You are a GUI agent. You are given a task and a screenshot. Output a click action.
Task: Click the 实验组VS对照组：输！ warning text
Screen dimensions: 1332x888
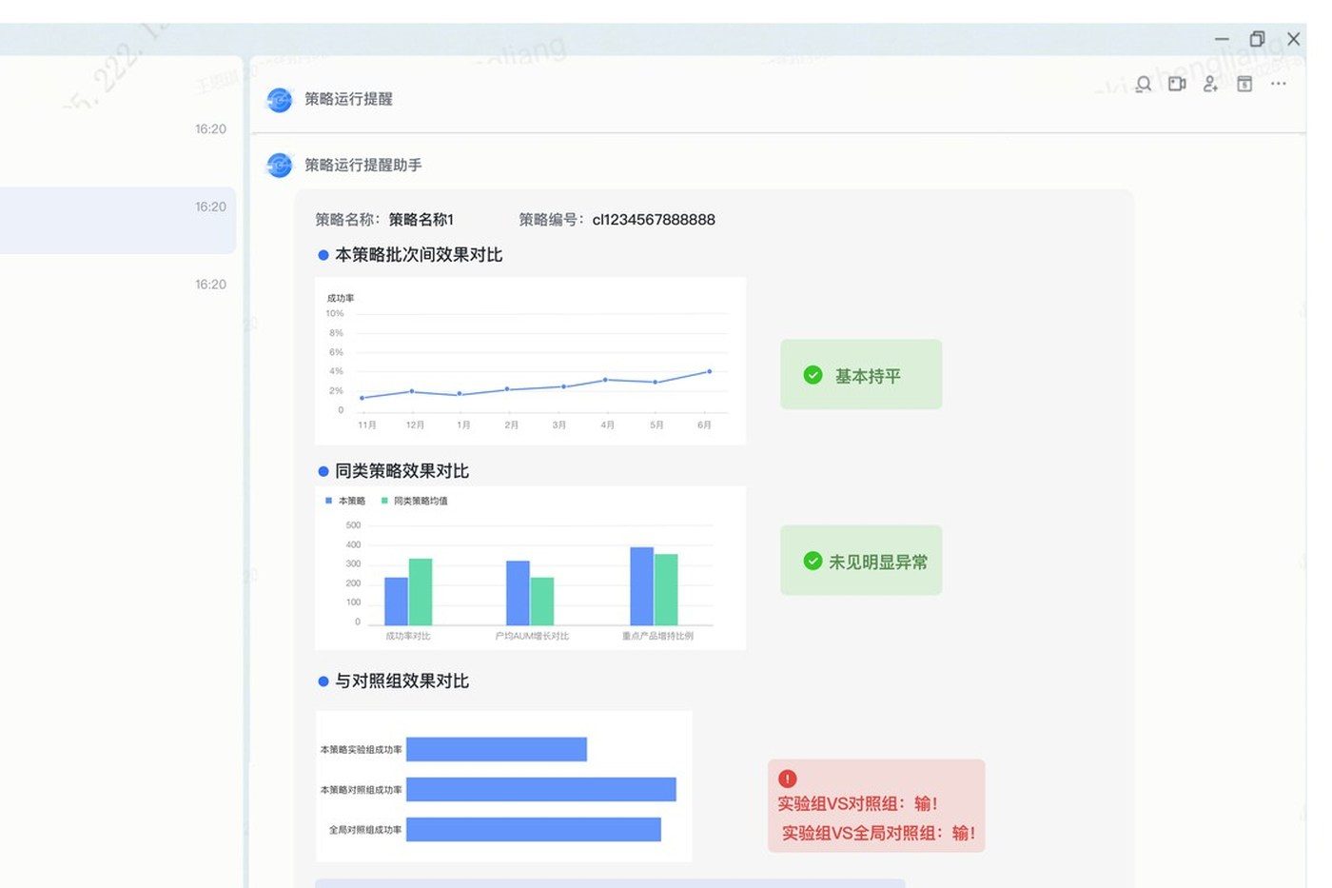(x=858, y=803)
